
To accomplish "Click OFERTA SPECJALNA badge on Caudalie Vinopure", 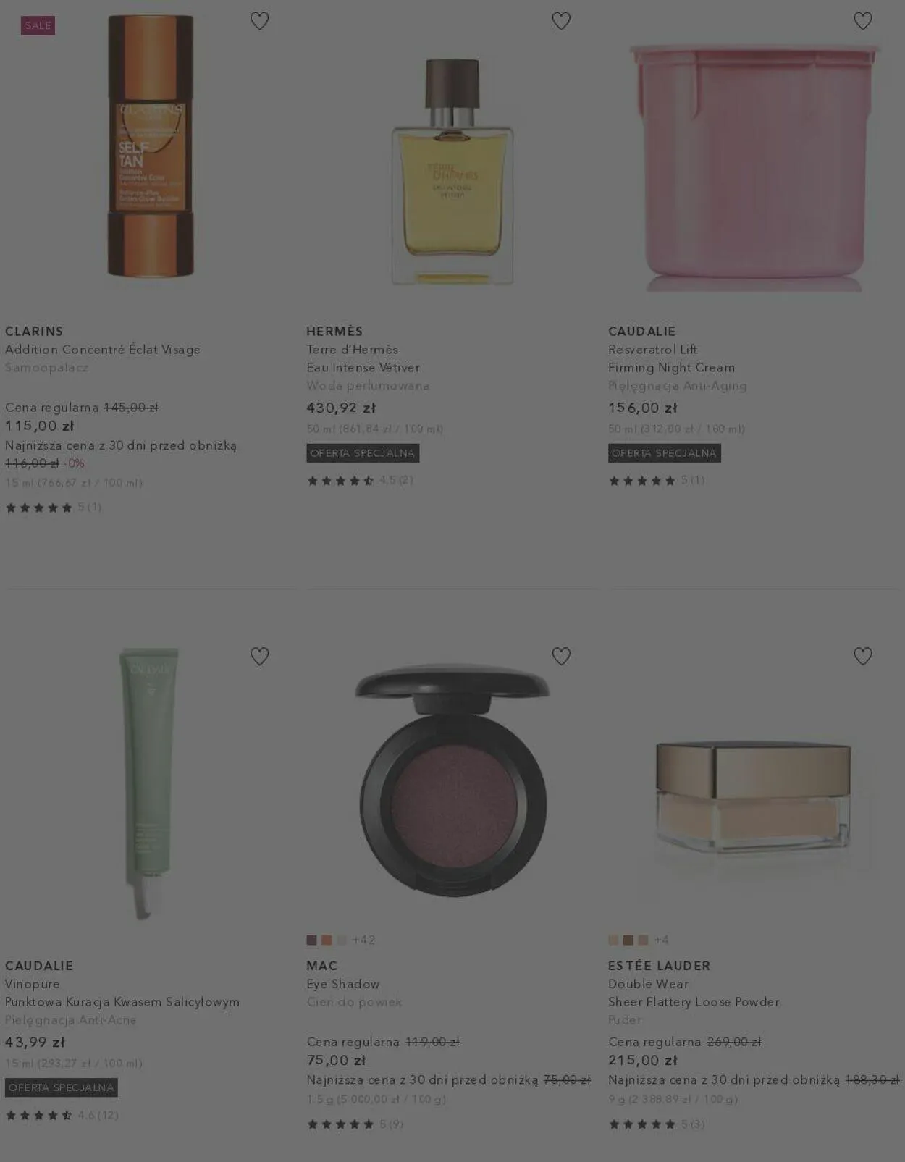I will 62,1087.
